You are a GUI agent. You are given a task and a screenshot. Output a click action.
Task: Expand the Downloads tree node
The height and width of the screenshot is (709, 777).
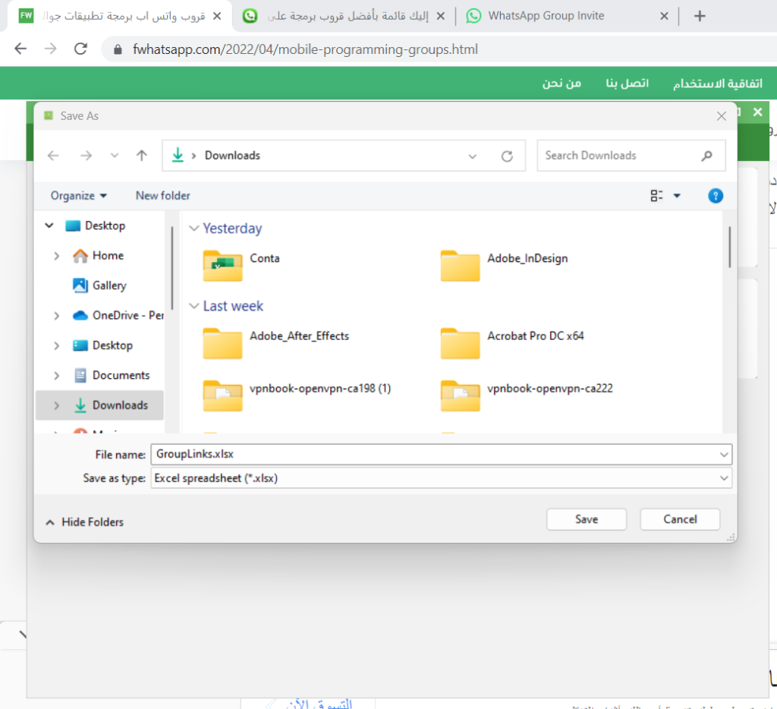pos(56,405)
